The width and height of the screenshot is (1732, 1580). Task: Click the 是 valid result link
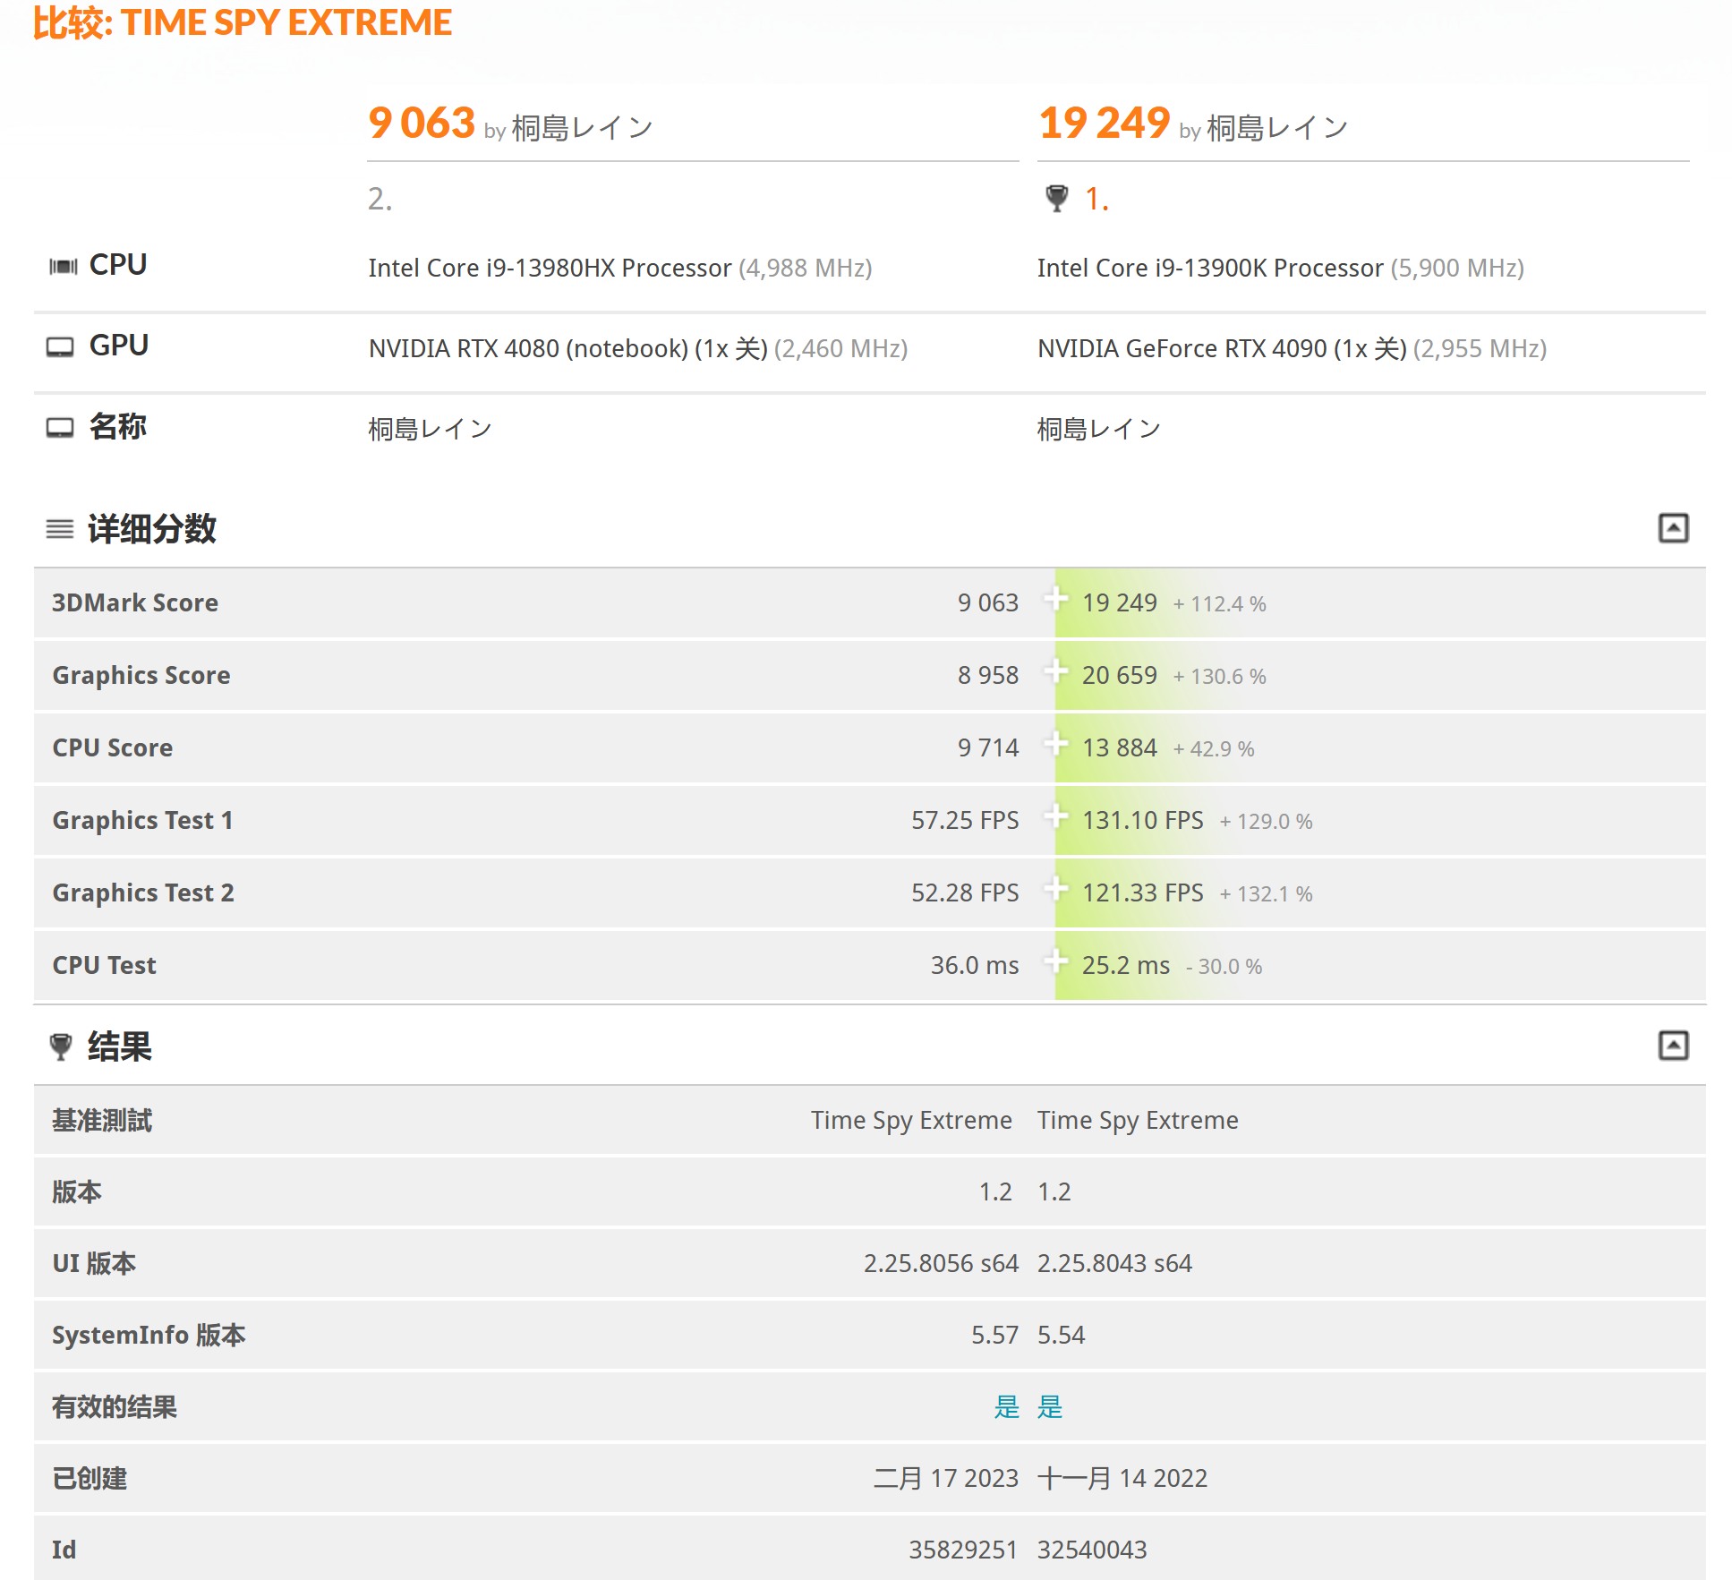pyautogui.click(x=1008, y=1407)
